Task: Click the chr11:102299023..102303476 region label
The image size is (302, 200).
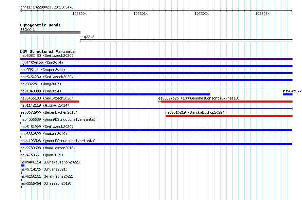Action: tap(47, 7)
